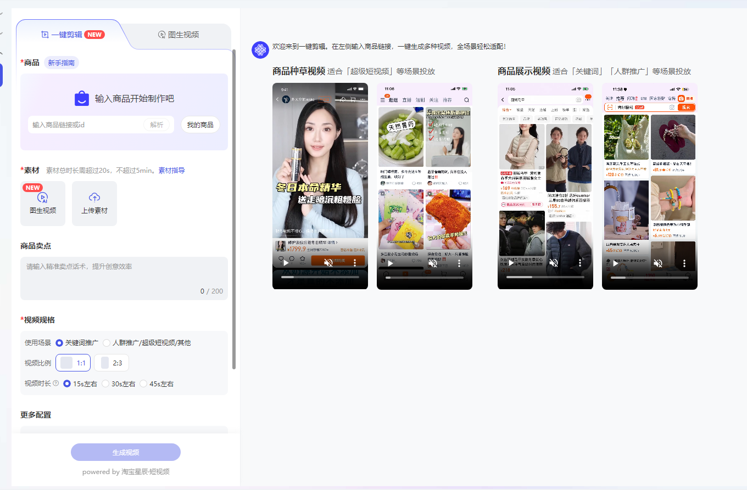
Task: Unmute the first 商品种草视频 sample video
Action: point(328,263)
